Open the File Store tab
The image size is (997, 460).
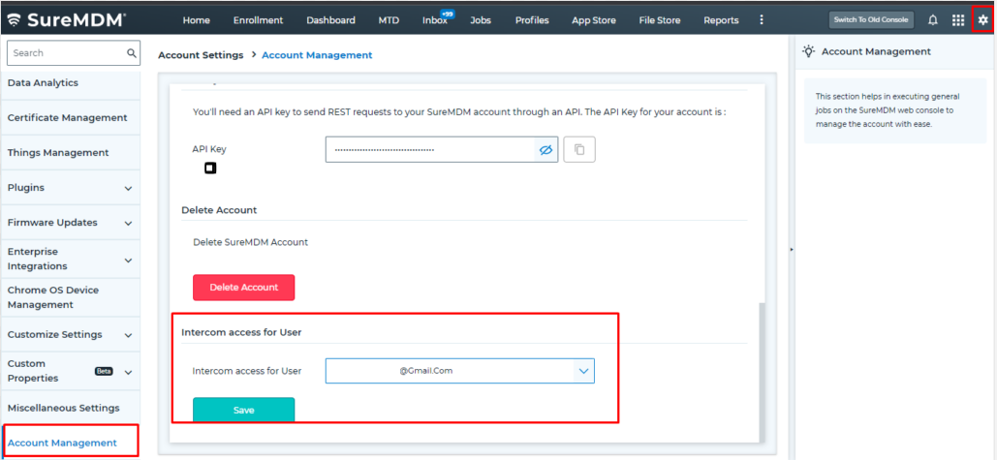point(660,20)
